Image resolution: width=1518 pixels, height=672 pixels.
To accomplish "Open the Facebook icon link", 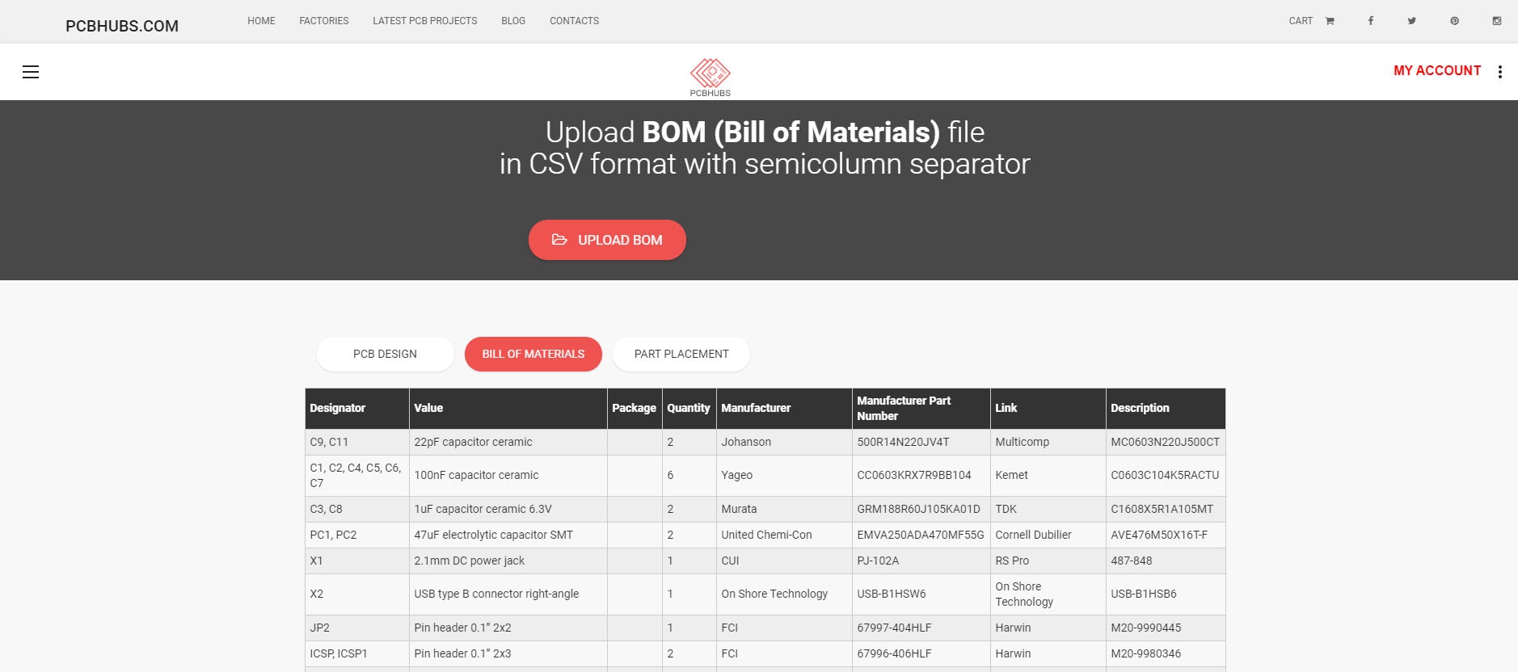I will click(x=1371, y=21).
